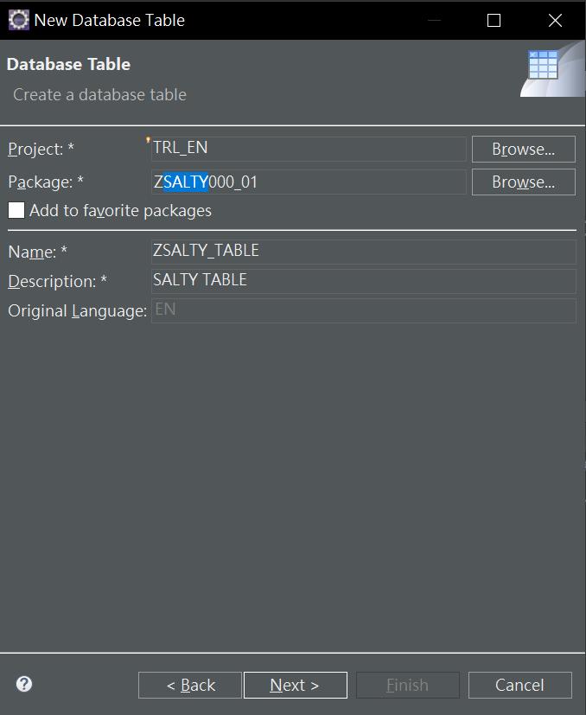Screen dimensions: 586x715
Task: Go to Next wizard page
Action: point(296,685)
